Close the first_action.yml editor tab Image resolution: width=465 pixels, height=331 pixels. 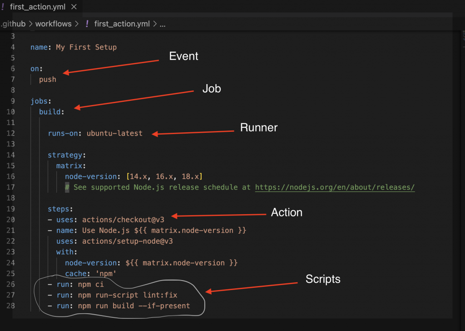[74, 7]
